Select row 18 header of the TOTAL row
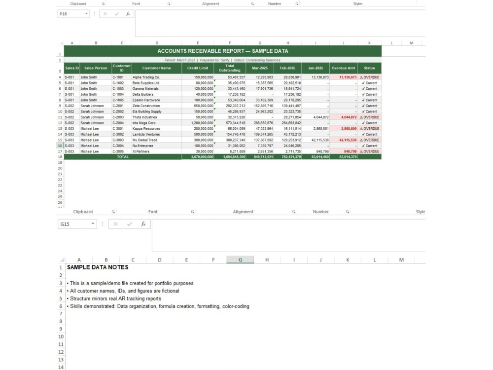 [60, 157]
